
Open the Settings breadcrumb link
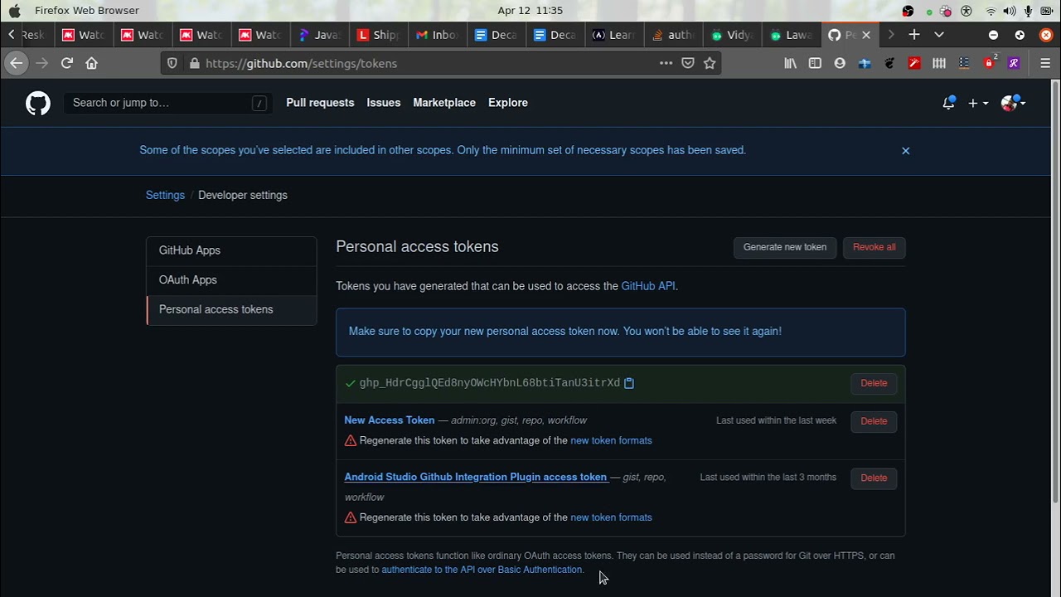(165, 195)
